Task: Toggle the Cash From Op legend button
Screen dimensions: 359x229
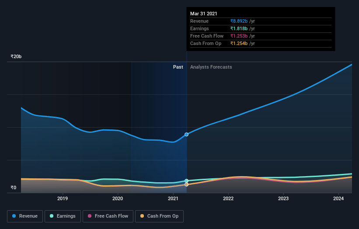Action: 159,216
